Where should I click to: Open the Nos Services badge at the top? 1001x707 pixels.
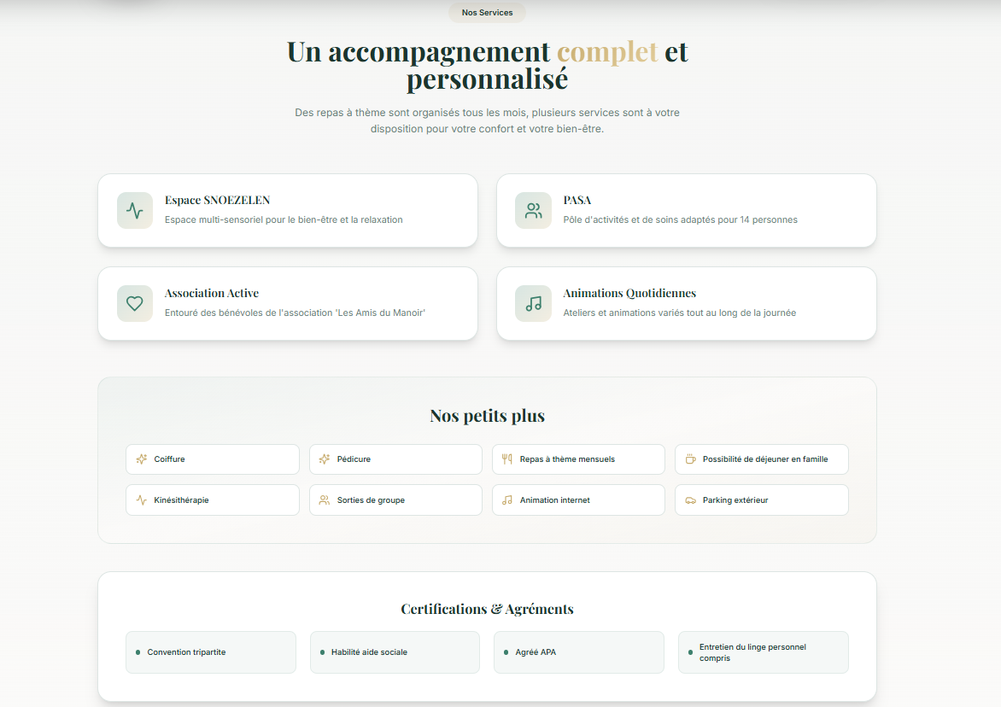tap(487, 12)
